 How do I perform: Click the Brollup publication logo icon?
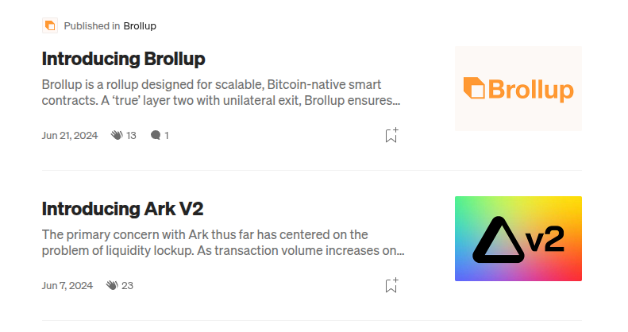coord(50,25)
